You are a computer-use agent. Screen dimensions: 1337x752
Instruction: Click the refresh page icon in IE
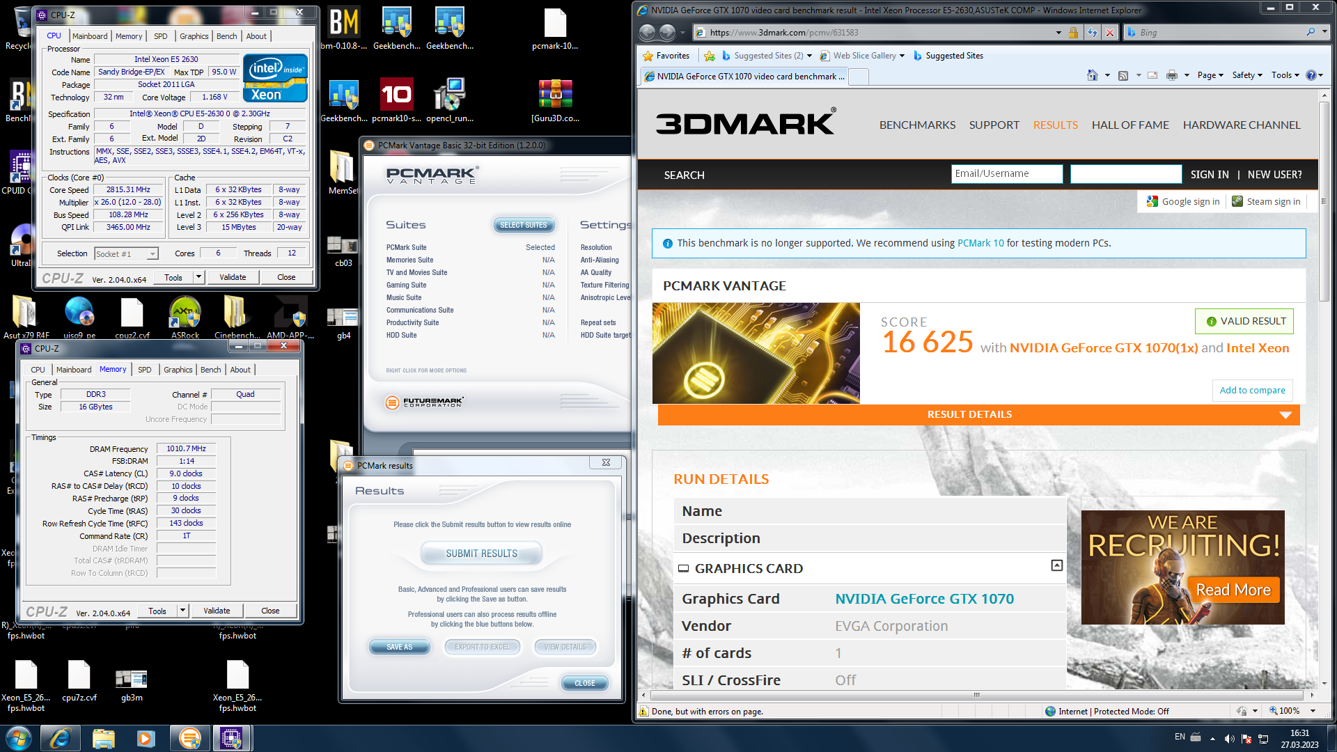pyautogui.click(x=1092, y=33)
